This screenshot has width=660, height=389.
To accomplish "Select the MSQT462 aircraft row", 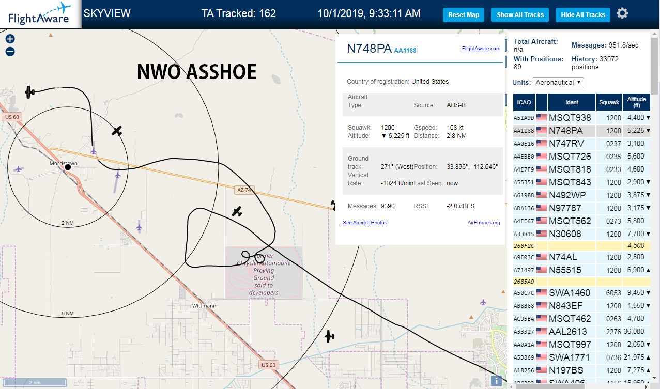I will click(x=582, y=319).
